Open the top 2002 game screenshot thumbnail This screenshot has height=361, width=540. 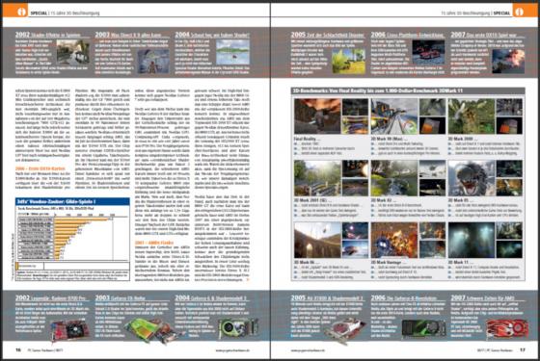[73, 52]
